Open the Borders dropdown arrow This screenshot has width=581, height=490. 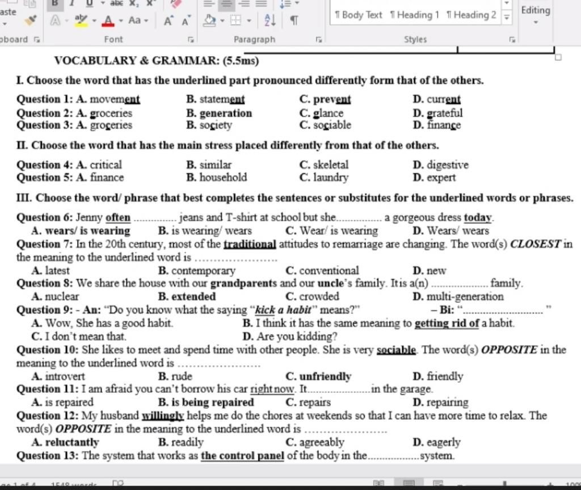(x=249, y=21)
